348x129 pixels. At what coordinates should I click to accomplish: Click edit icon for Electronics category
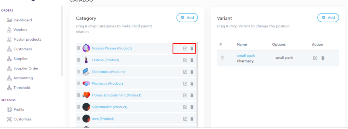[x=185, y=72]
